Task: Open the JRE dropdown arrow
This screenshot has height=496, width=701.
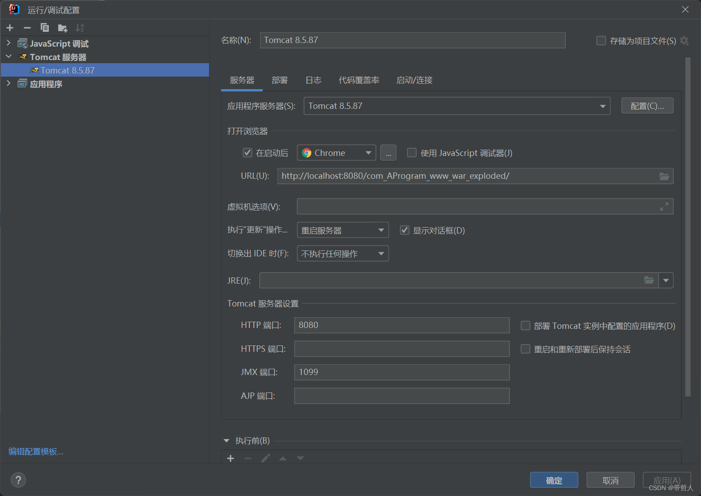Action: [x=666, y=280]
